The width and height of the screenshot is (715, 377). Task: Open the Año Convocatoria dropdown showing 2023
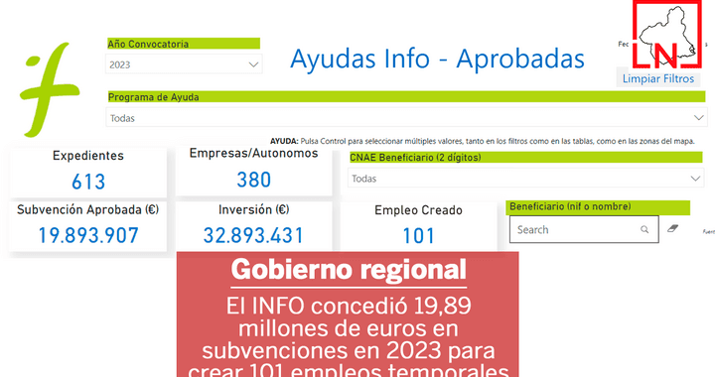tap(184, 64)
